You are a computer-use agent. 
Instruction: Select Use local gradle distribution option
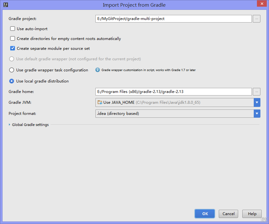(x=12, y=81)
